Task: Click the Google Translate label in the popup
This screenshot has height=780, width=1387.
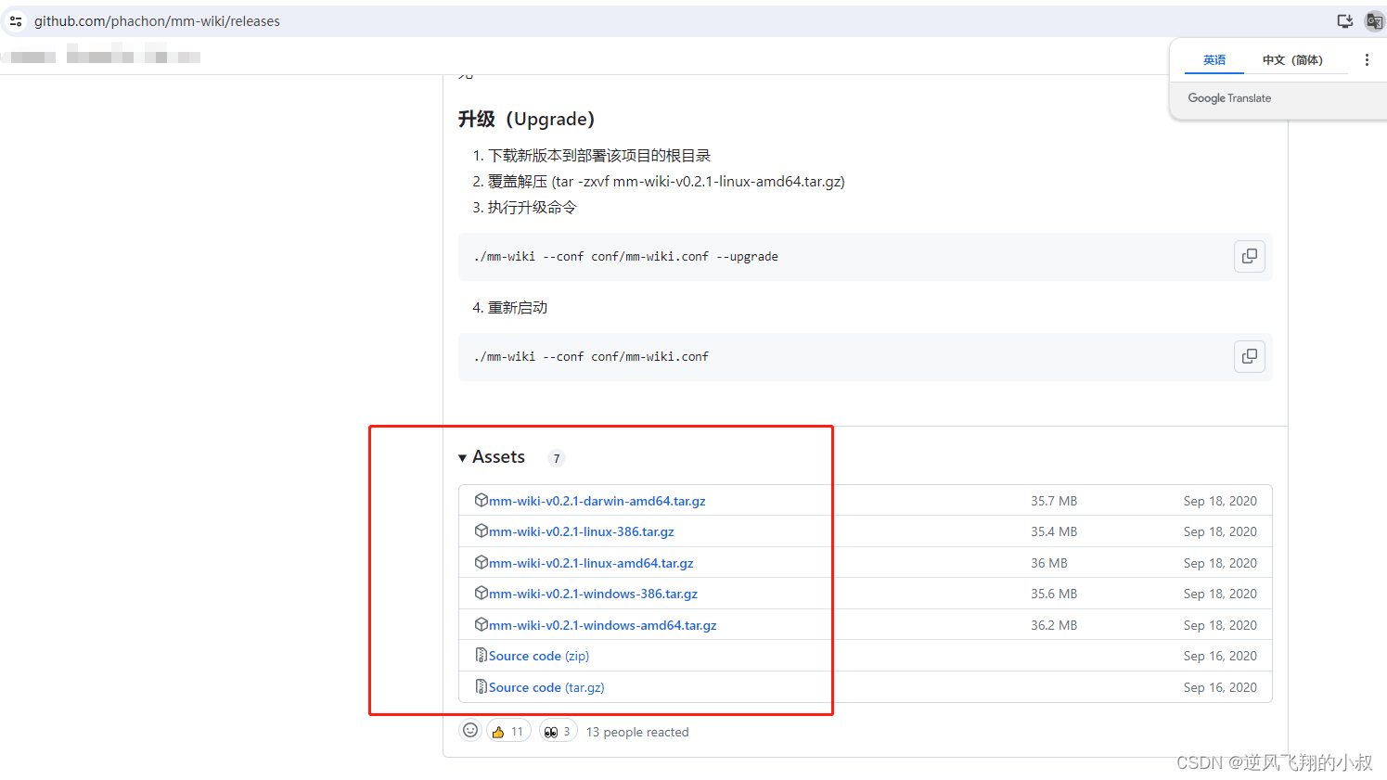Action: pyautogui.click(x=1229, y=98)
